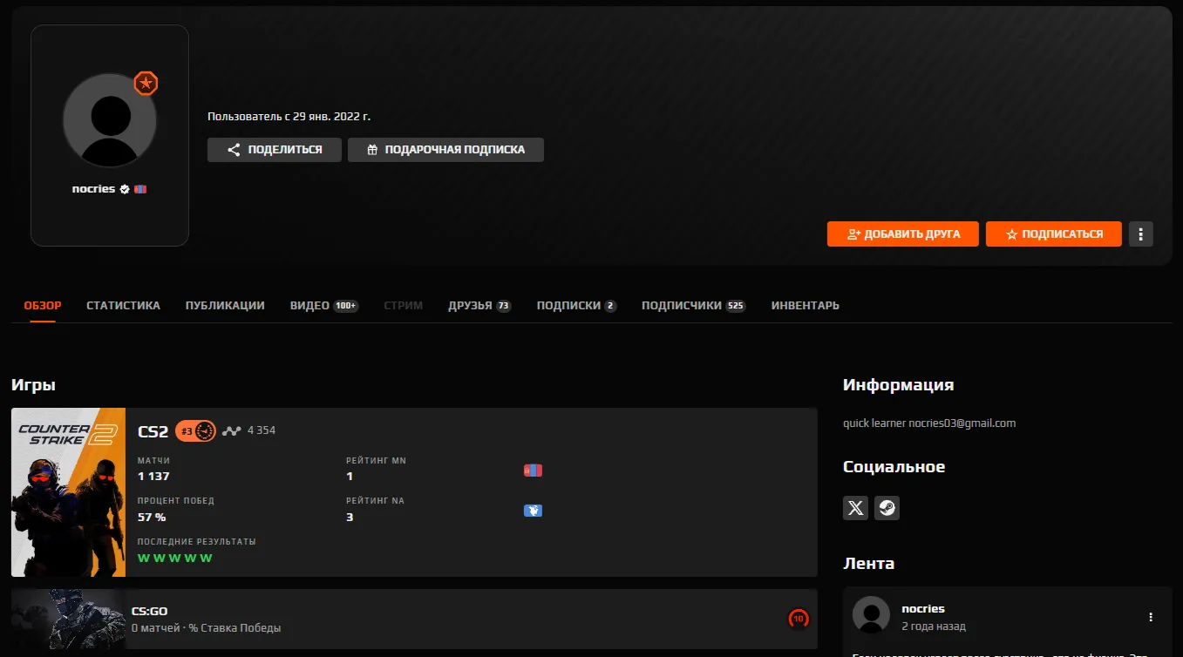This screenshot has width=1183, height=657.
Task: Click the nocries avatar in the Лента post
Action: [x=871, y=615]
